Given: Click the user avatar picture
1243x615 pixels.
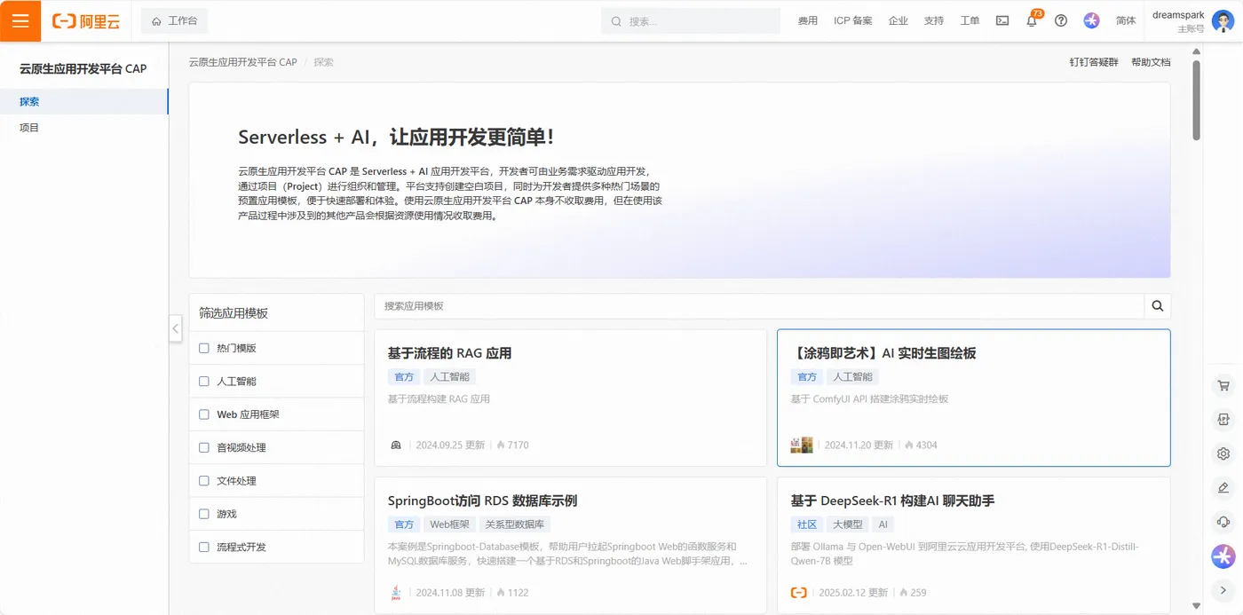Looking at the screenshot, I should coord(1223,20).
